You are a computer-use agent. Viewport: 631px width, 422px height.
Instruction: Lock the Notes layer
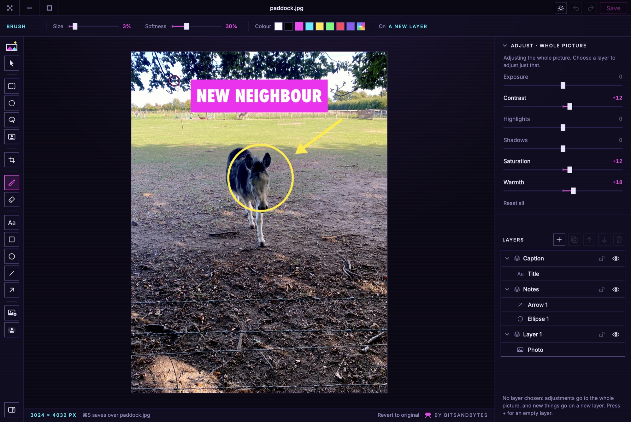click(x=602, y=289)
